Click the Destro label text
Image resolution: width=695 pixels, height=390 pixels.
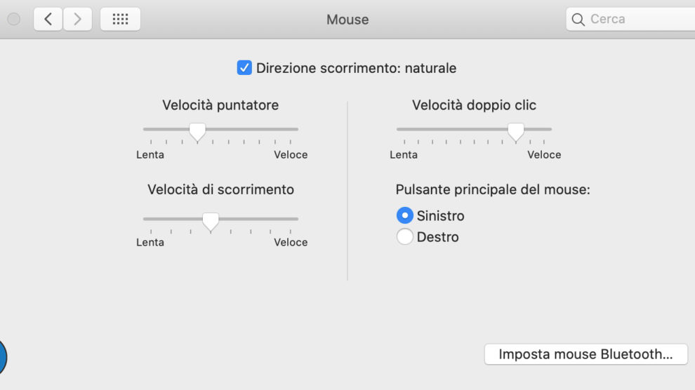coord(437,237)
